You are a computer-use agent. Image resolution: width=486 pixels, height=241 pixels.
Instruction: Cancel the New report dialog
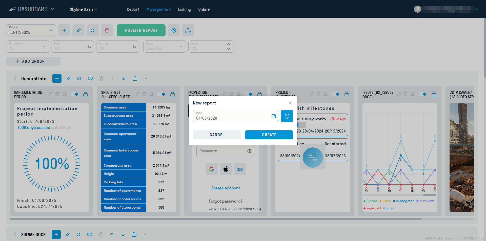[217, 135]
